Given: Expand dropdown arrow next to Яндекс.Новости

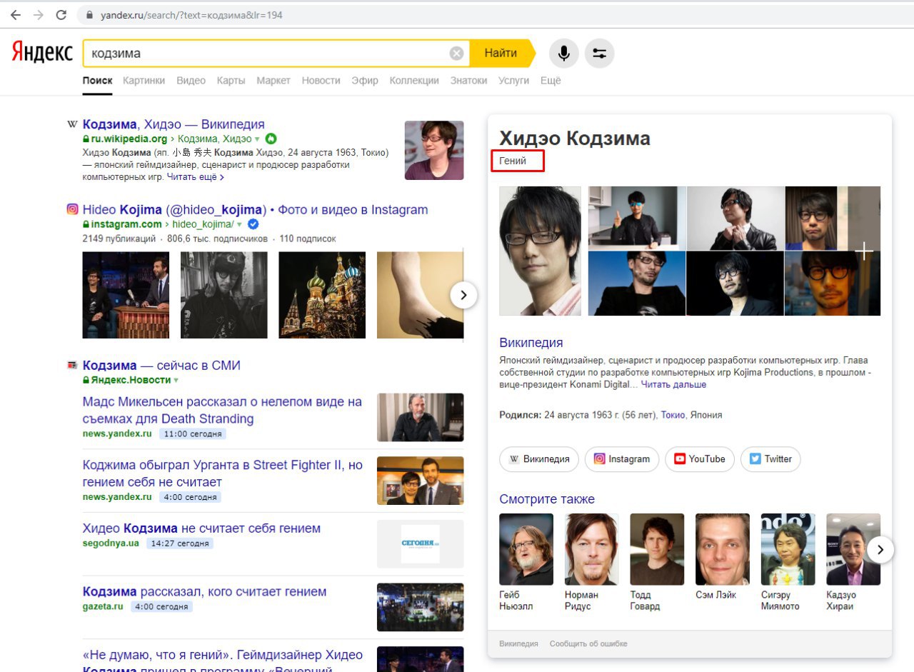Looking at the screenshot, I should [176, 381].
